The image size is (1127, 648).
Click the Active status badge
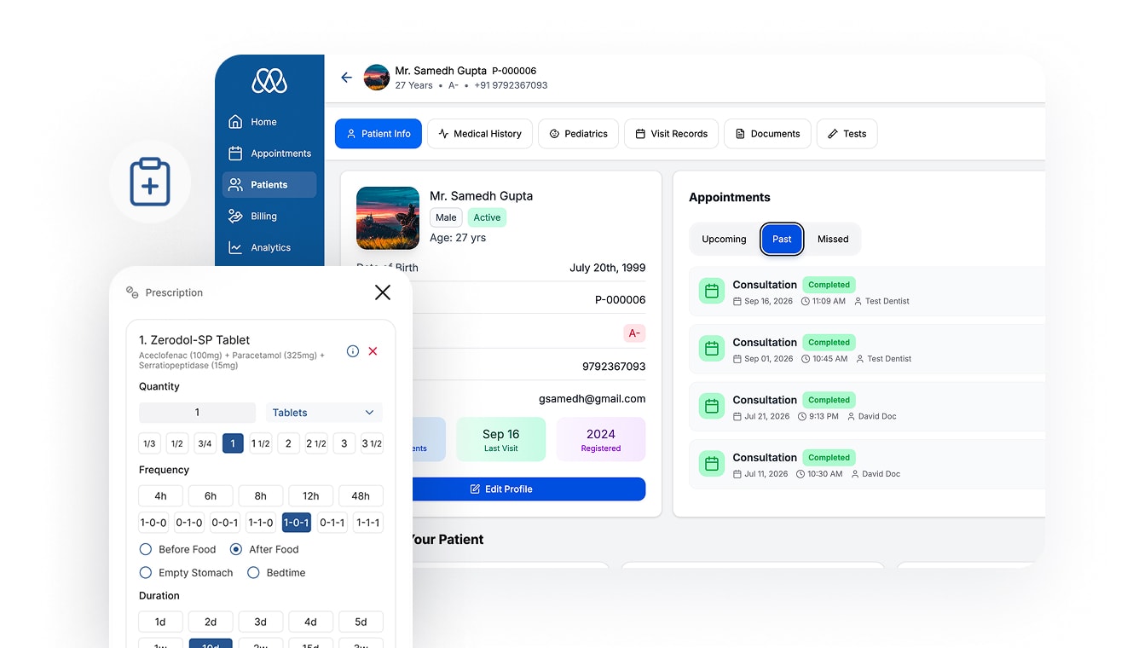pyautogui.click(x=487, y=217)
